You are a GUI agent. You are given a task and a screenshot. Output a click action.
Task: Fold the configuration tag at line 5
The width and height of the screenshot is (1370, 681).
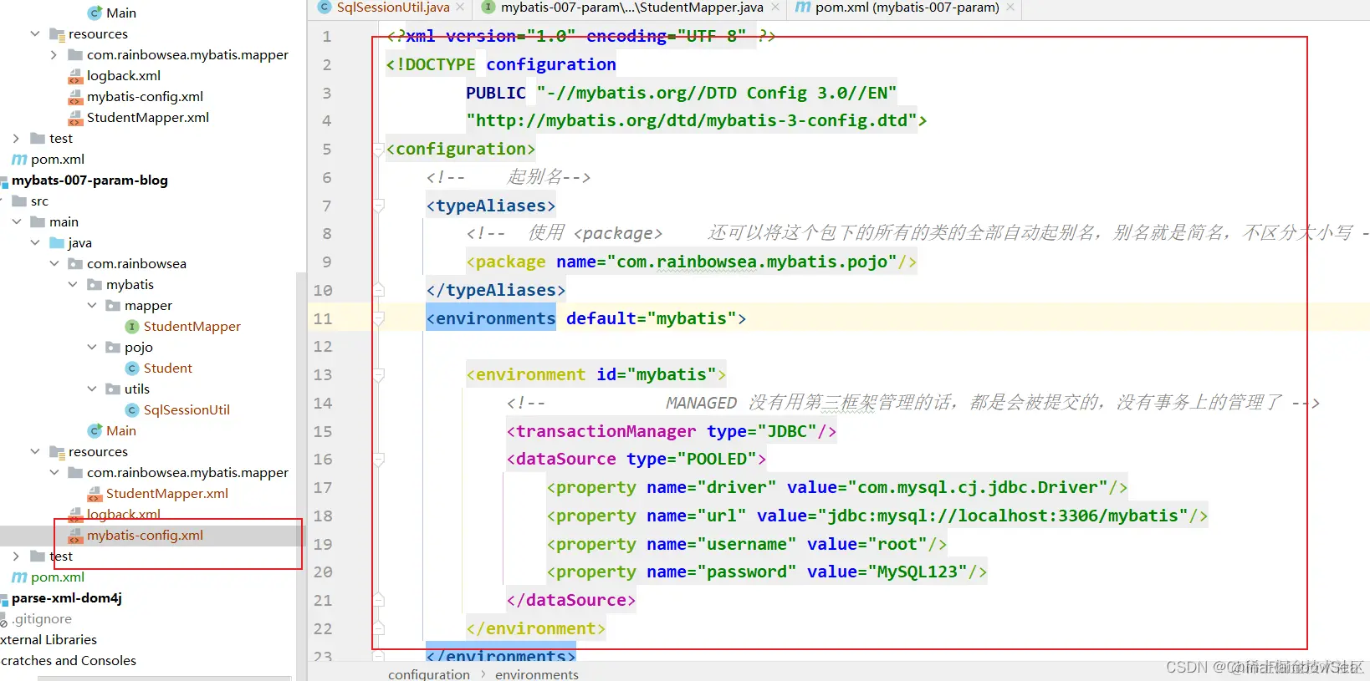point(379,150)
